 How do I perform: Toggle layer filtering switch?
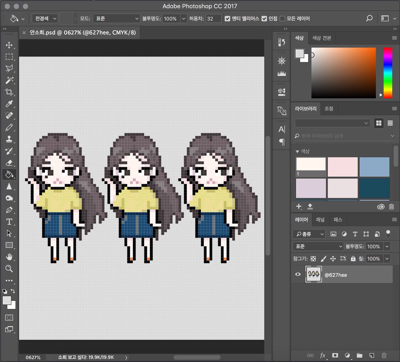(x=388, y=234)
